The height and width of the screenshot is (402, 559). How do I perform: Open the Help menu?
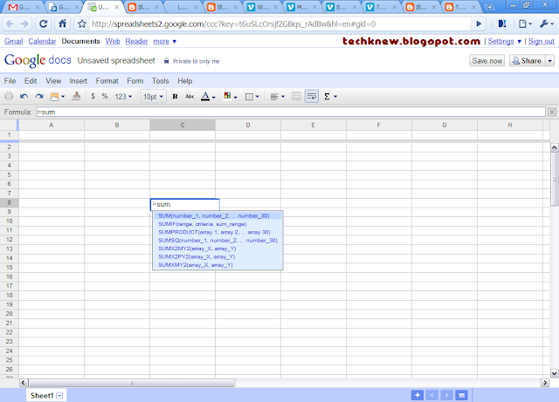(x=185, y=81)
